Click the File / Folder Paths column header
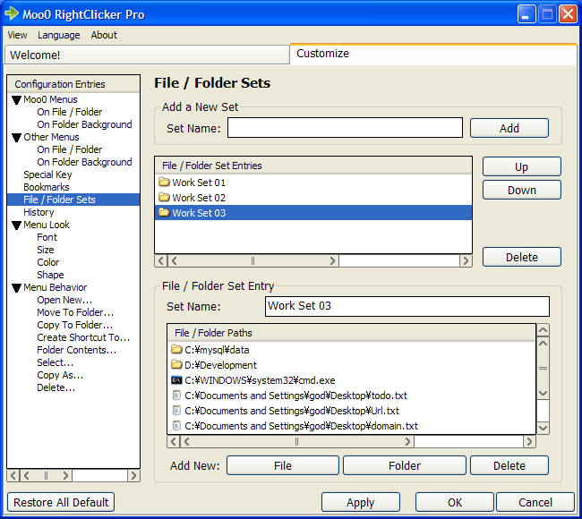This screenshot has height=519, width=582. pyautogui.click(x=352, y=333)
